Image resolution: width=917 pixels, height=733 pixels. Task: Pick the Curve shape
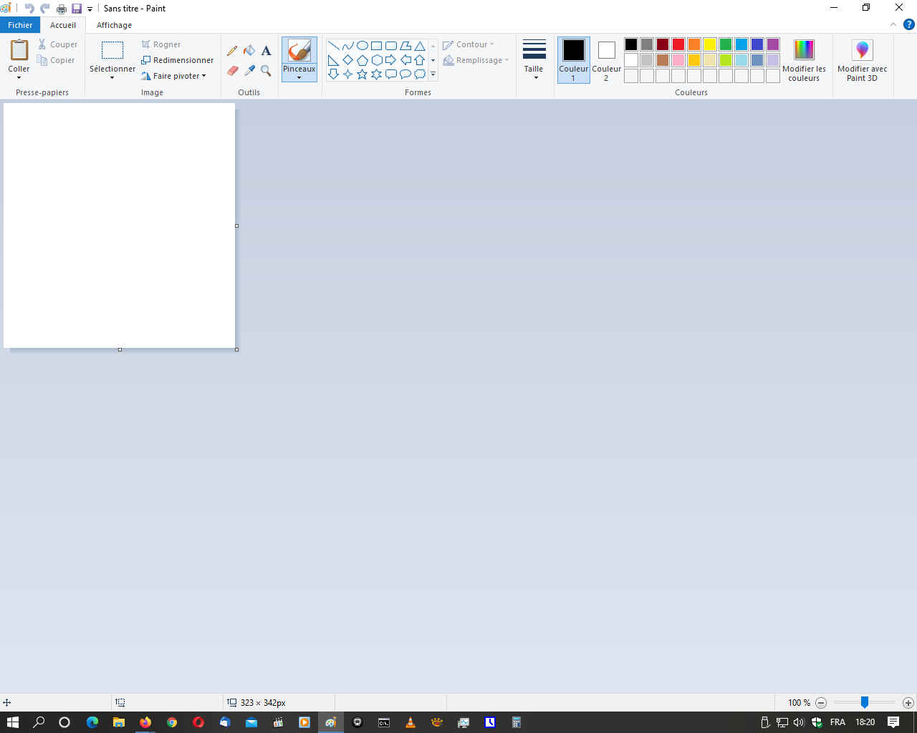pyautogui.click(x=348, y=46)
